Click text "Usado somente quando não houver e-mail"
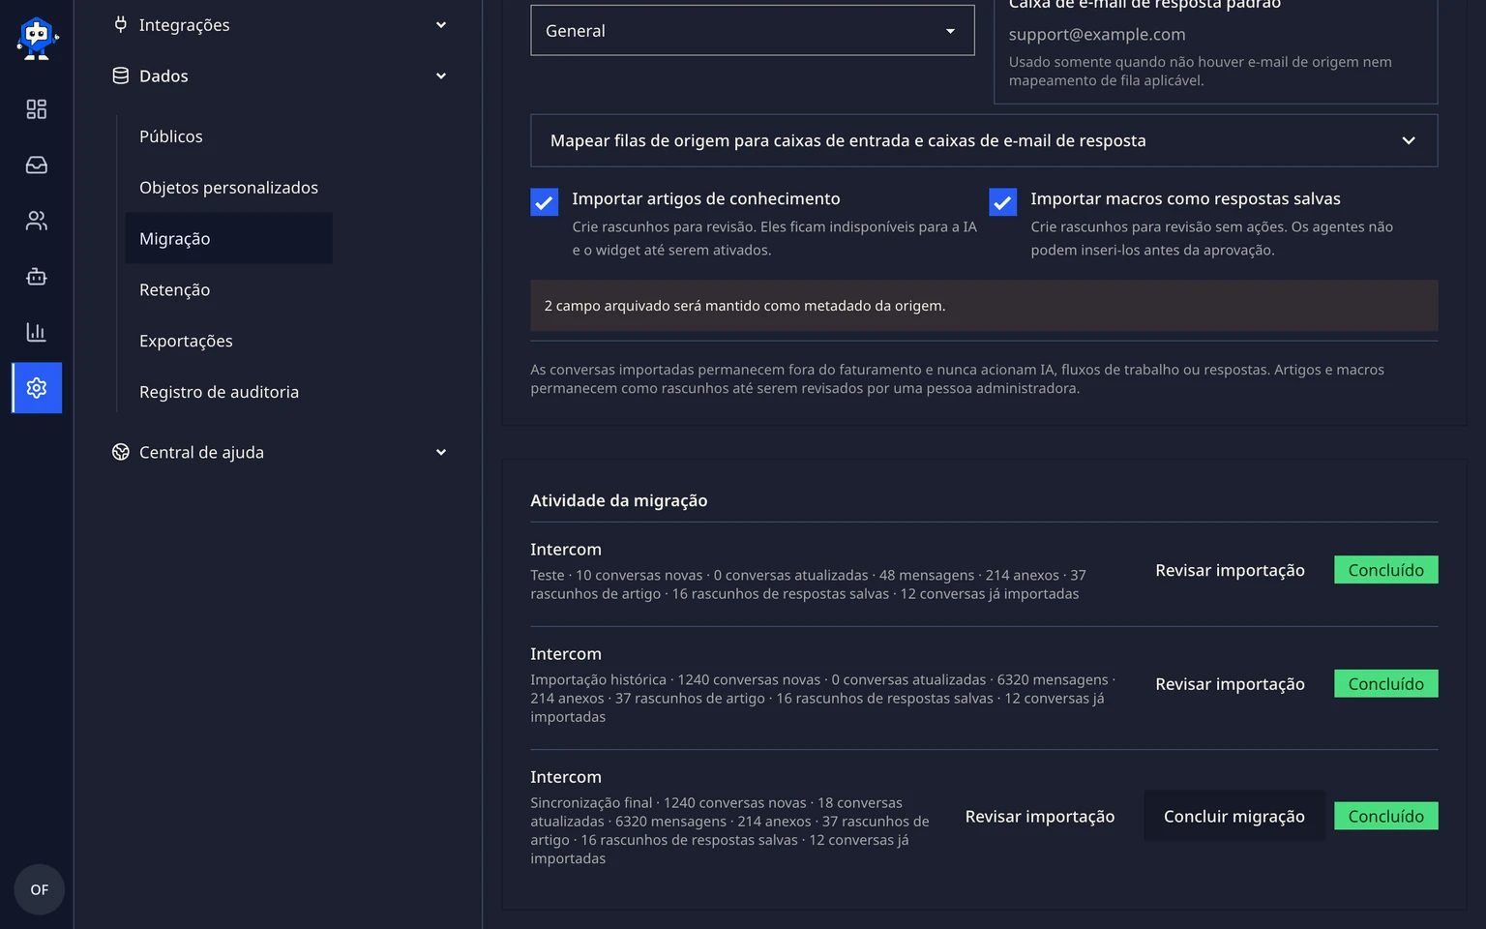 coord(1201,71)
